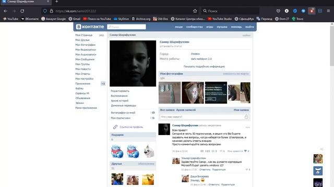Close the Самир Шарифуллин browser tab
This screenshot has width=334, height=187.
(x=48, y=1)
